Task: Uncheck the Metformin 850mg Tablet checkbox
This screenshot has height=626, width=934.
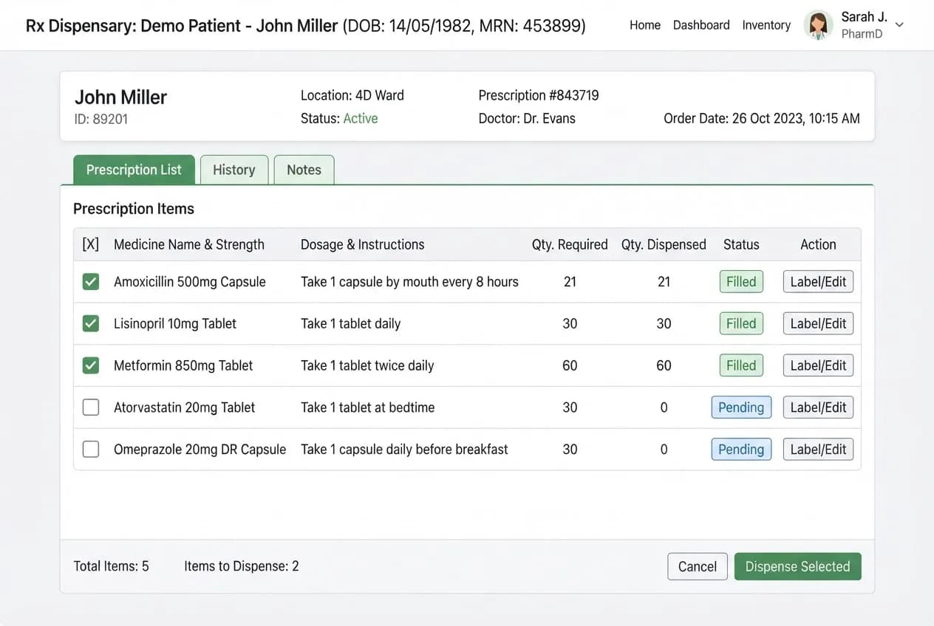Action: pyautogui.click(x=91, y=365)
